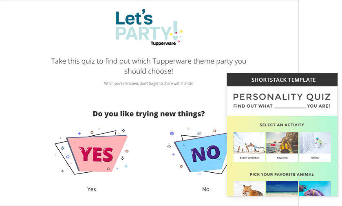Image resolution: width=342 pixels, height=206 pixels.
Task: Pick the beach shoreline image
Action: click(282, 189)
